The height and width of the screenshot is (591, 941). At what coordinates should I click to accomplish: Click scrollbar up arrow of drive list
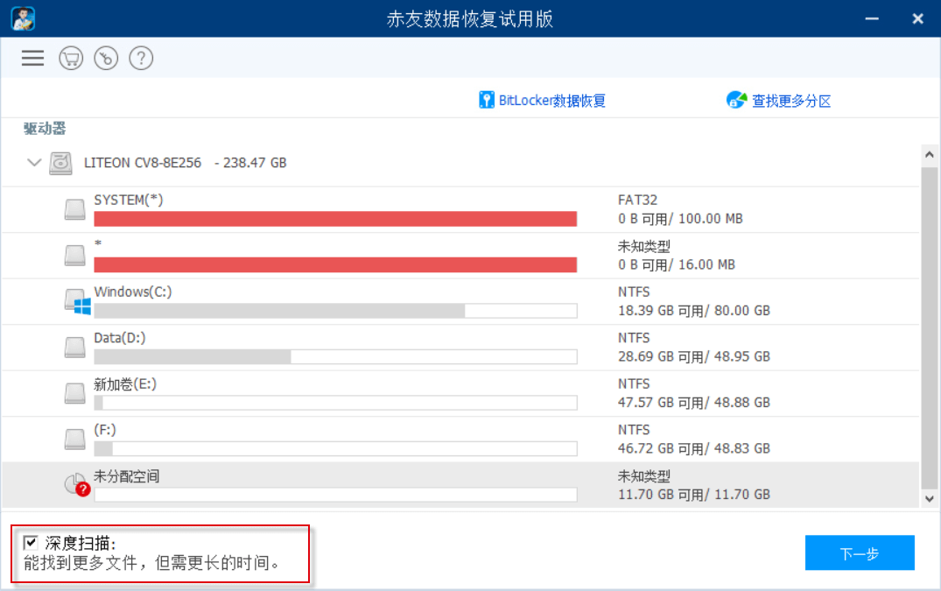(x=929, y=155)
